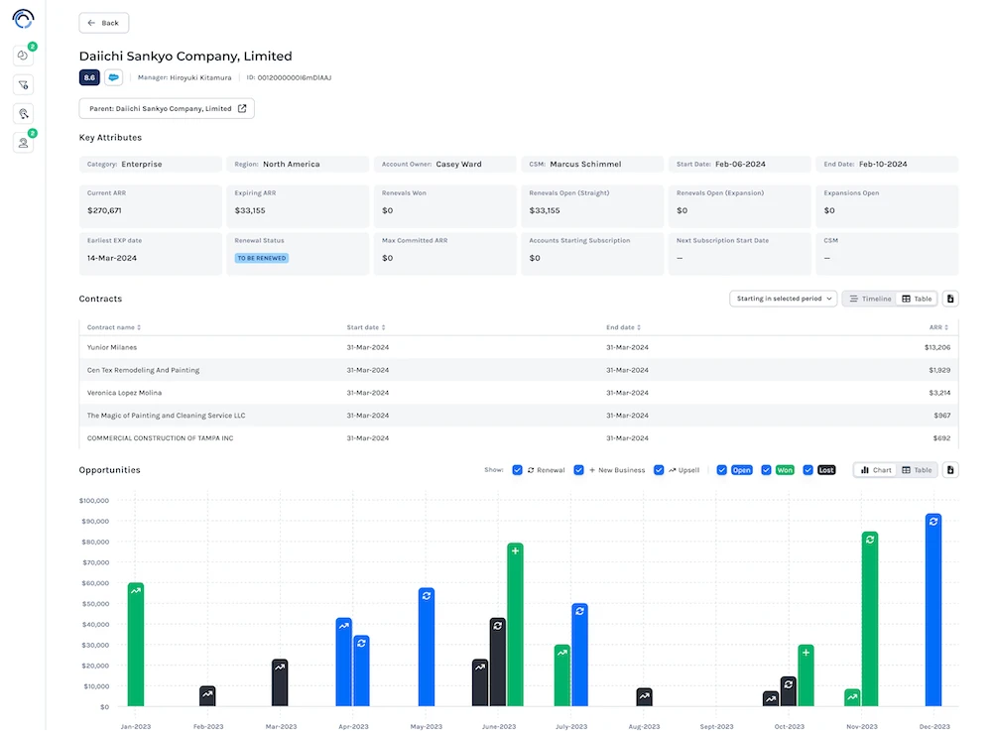Switch Opportunities view to Table

pos(917,470)
